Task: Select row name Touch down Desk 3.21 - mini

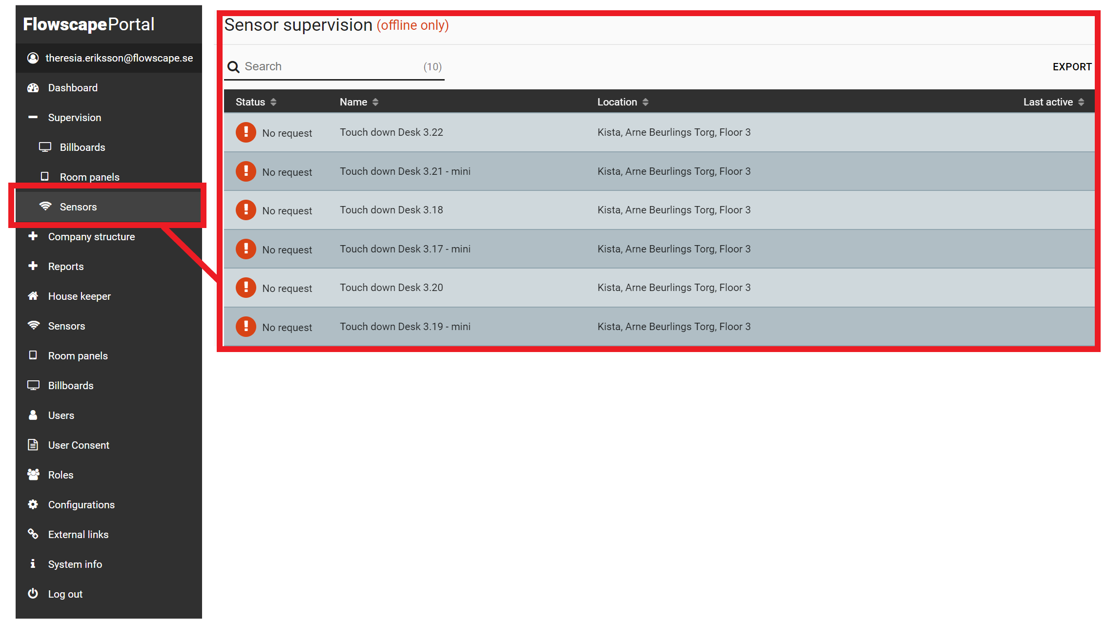Action: 405,171
